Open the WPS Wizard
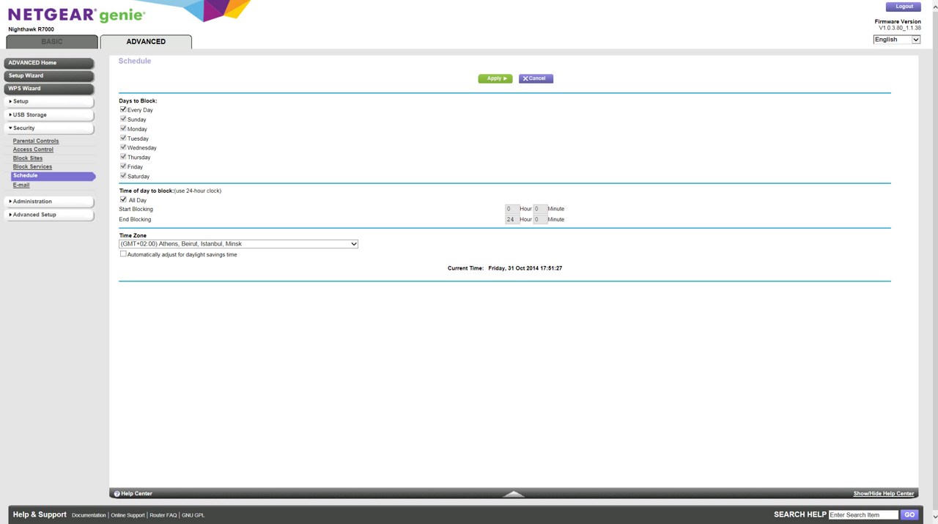Image resolution: width=938 pixels, height=524 pixels. (49, 89)
